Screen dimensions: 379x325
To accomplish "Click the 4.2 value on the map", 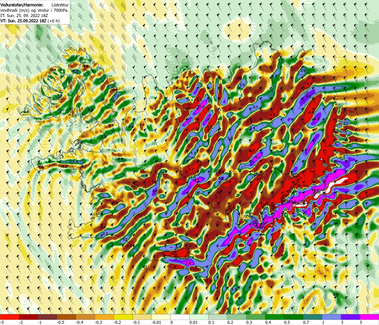I will [x=155, y=191].
